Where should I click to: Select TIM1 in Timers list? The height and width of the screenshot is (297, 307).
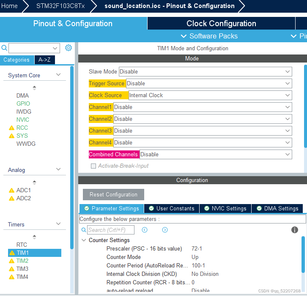tap(35, 253)
